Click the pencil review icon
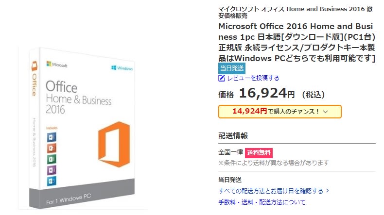This screenshot has width=384, height=215. pos(222,78)
